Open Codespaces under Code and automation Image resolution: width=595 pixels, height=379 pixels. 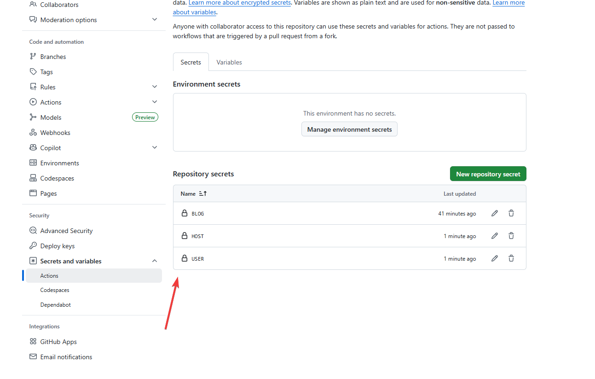pyautogui.click(x=57, y=178)
